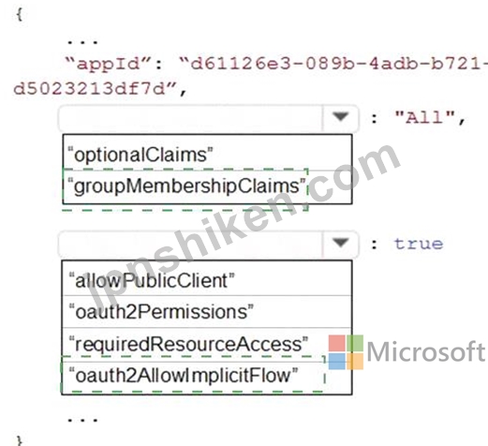Select the "oauth2AllowImplicitFlow" option

click(207, 376)
